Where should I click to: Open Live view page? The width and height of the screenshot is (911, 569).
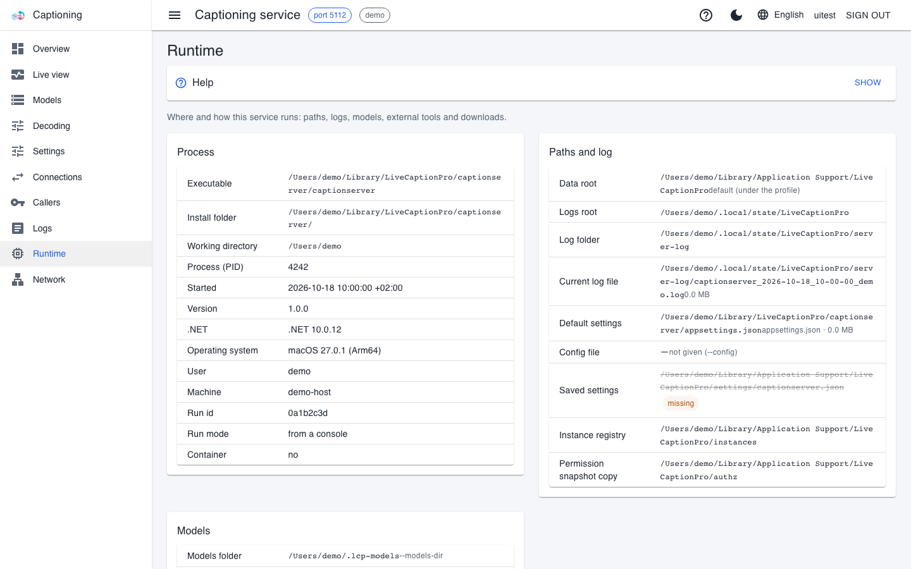click(76, 75)
